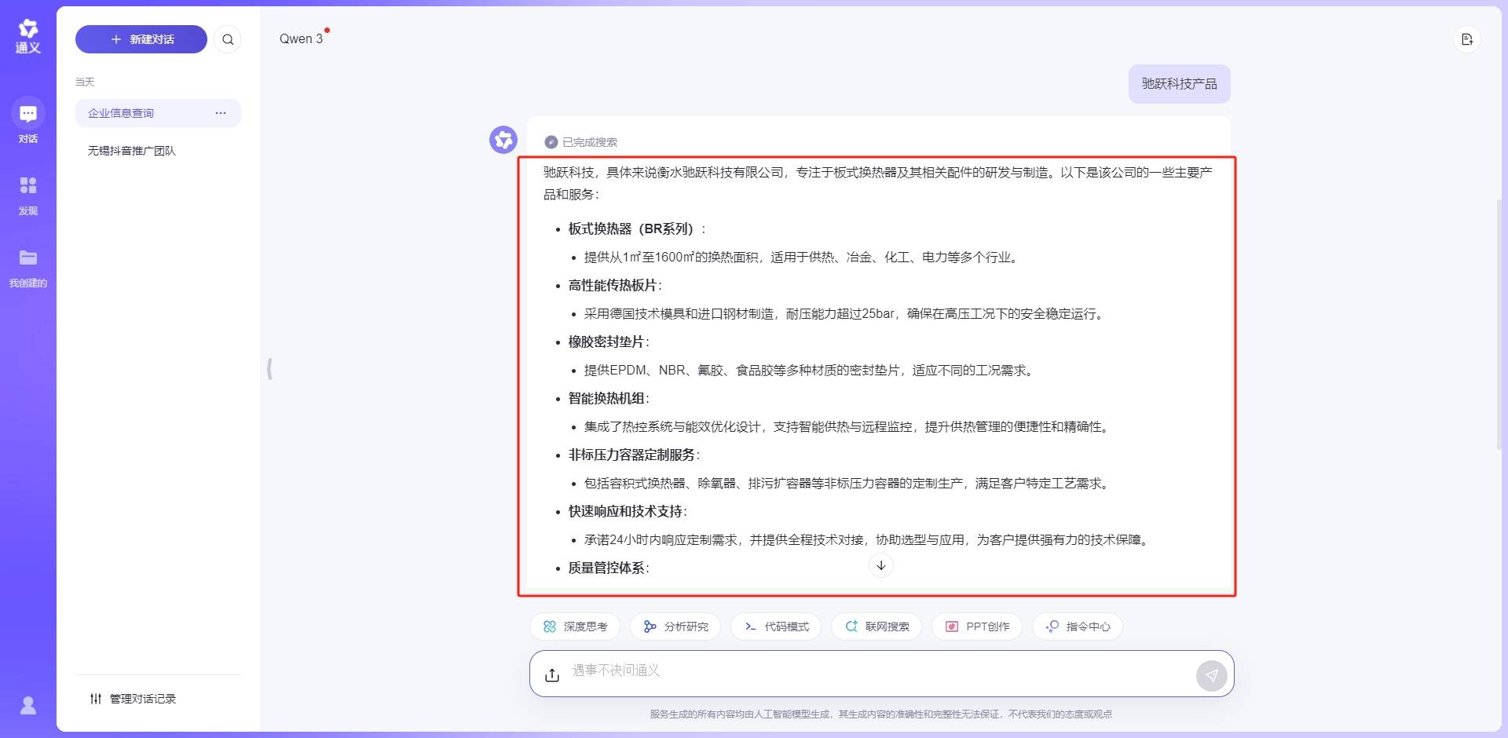This screenshot has width=1508, height=738.
Task: Switch to the 无锡抖音推广团队 conversation
Action: click(133, 150)
